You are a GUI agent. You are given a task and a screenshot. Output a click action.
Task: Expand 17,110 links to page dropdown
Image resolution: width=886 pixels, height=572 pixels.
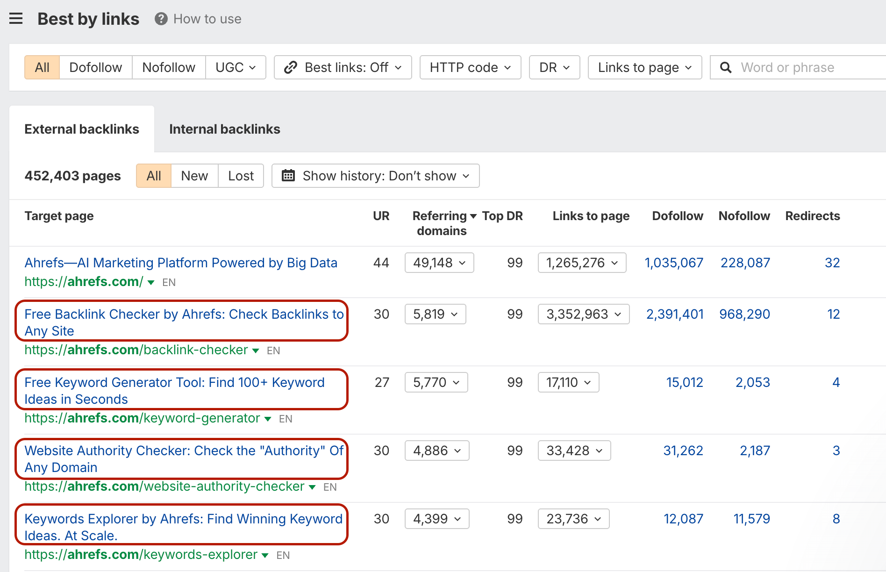(569, 382)
